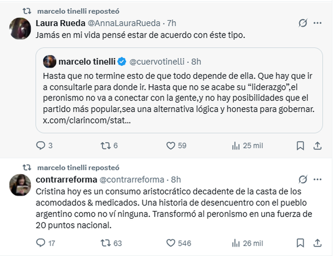Share Laura Rueda's post
The height and width of the screenshot is (256, 336).
pyautogui.click(x=317, y=145)
